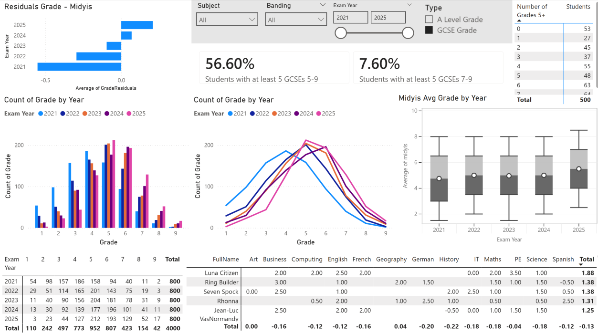Click the 2021 value box in the Exam Year slicer

351,17
